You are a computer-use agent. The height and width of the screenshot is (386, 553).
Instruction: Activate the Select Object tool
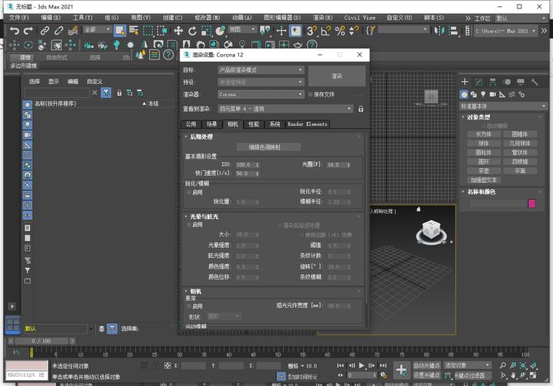coord(120,31)
